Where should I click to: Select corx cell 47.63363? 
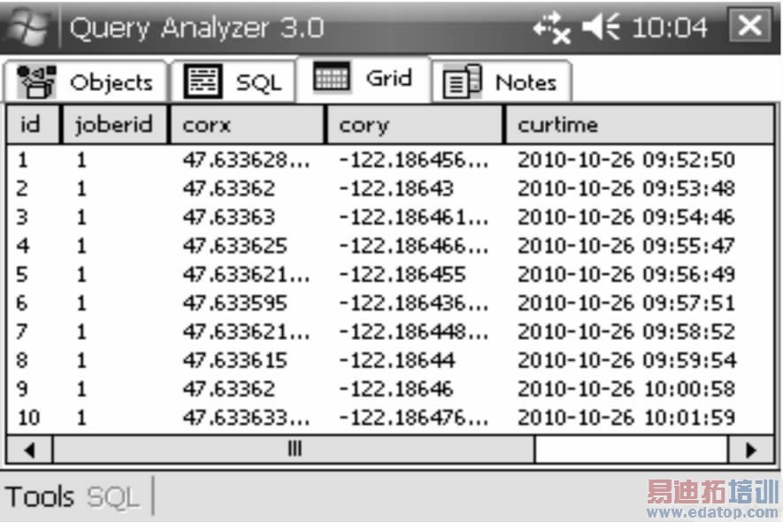[229, 217]
